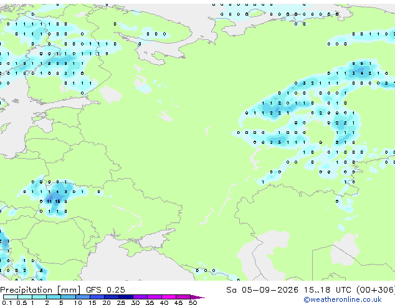Click the '(00+306)' forecast offset text
395x305 pixels.
(x=376, y=290)
